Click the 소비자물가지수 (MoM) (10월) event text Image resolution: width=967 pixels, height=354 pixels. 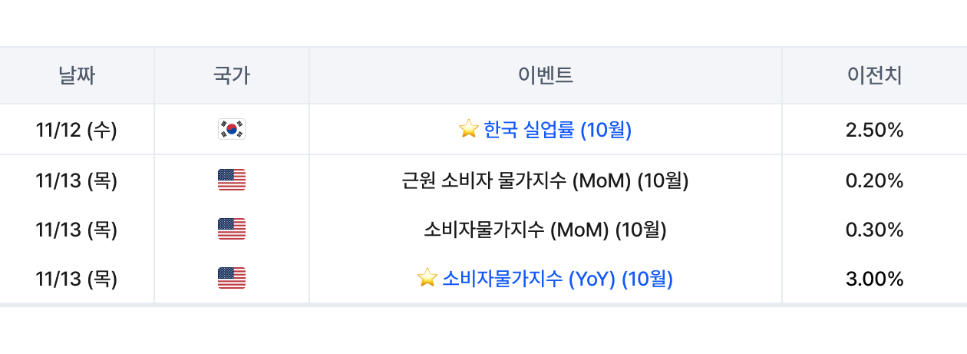pyautogui.click(x=546, y=230)
